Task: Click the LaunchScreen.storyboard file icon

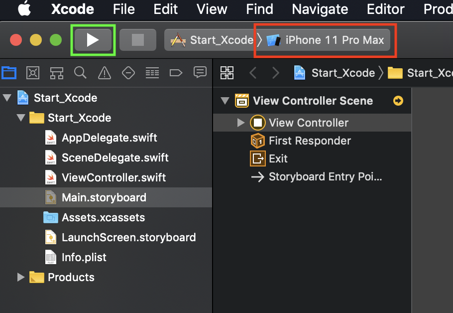Action: (51, 237)
